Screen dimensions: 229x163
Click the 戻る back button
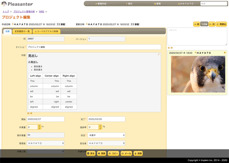(x=91, y=153)
